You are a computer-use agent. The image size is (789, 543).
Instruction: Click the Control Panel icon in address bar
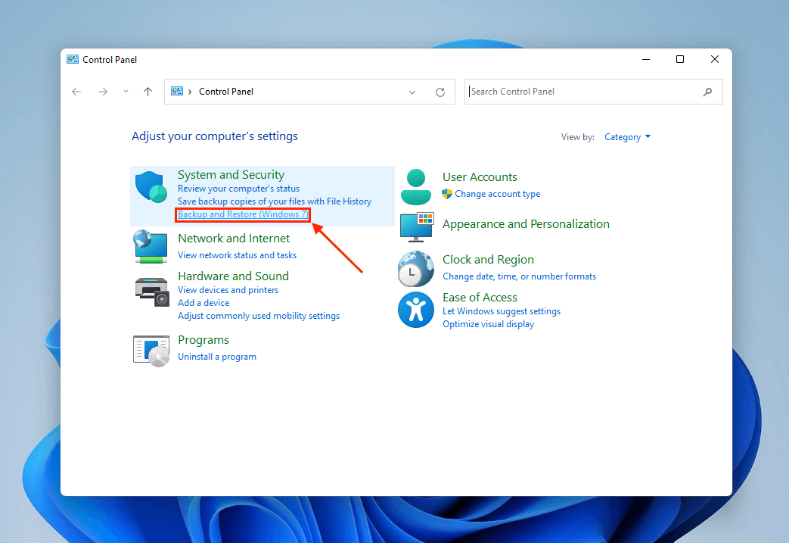[176, 91]
